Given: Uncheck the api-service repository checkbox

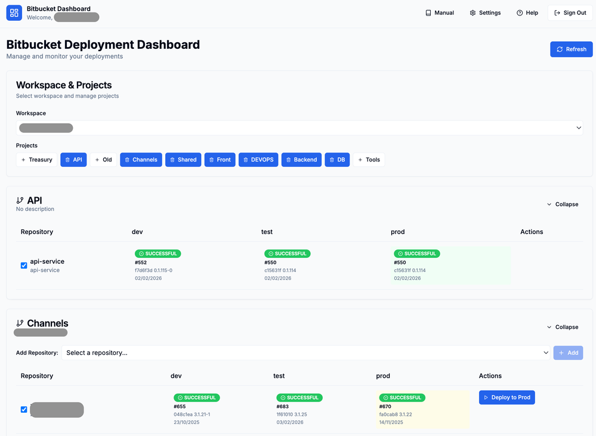Looking at the screenshot, I should click(24, 265).
